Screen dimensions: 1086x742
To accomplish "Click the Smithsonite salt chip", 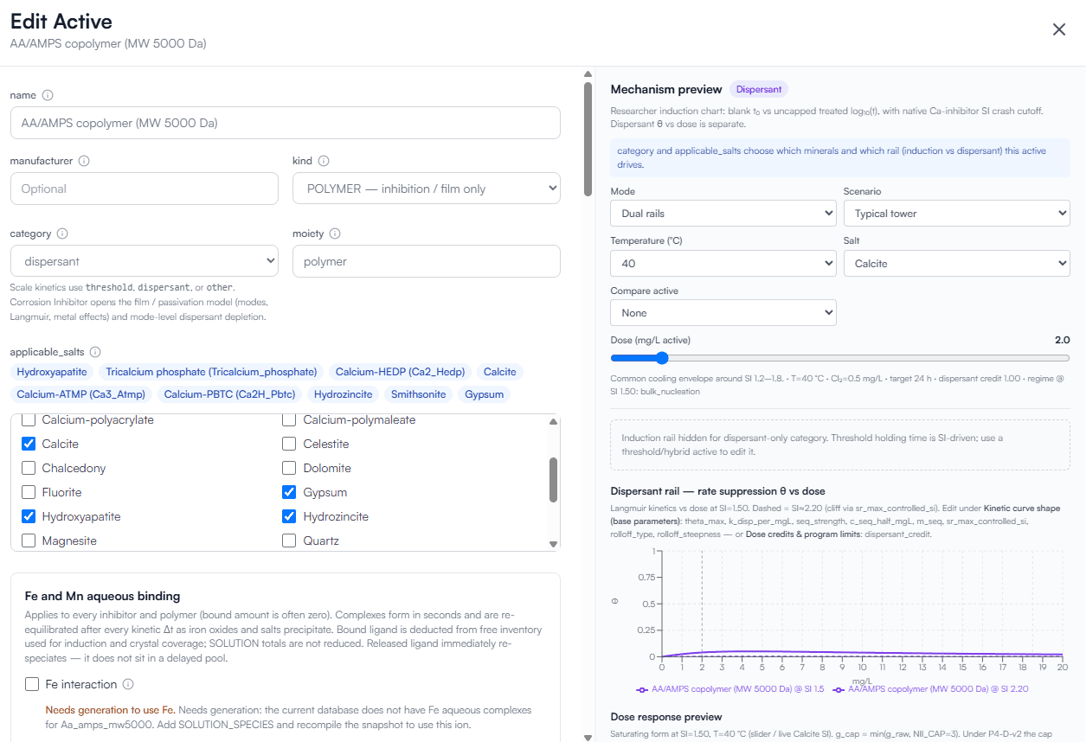I will [419, 394].
